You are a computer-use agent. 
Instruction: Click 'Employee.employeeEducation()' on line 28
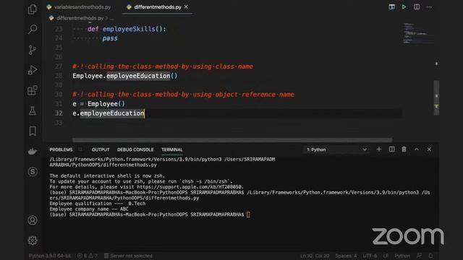125,76
